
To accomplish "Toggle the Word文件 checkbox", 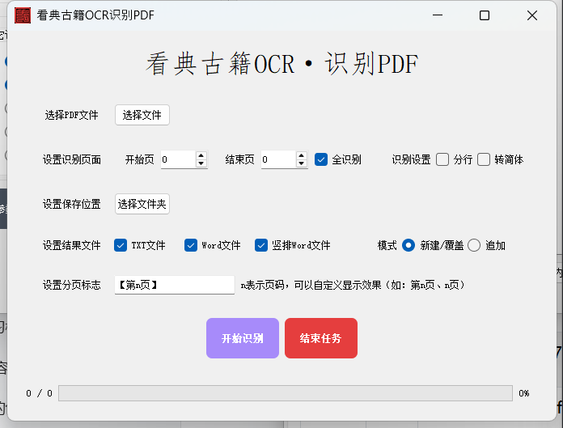I will click(191, 245).
